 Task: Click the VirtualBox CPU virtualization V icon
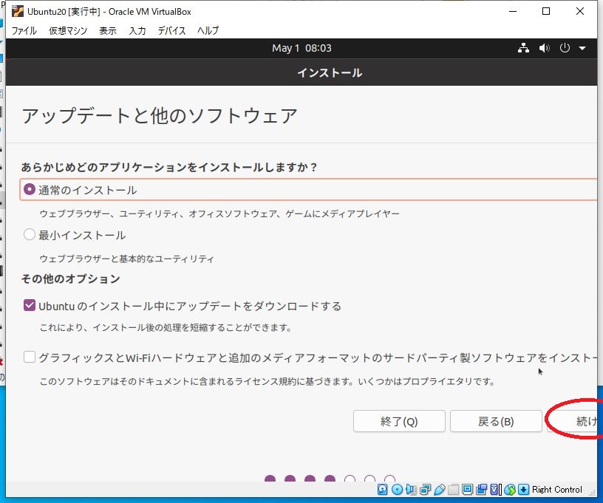(x=495, y=490)
